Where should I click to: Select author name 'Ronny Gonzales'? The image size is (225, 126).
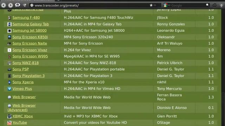pos(171,24)
